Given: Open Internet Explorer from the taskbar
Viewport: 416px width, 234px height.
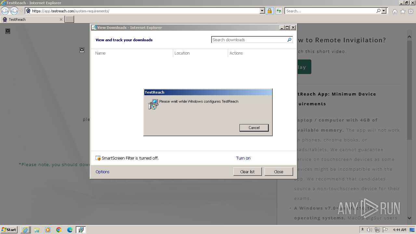Looking at the screenshot, I should coord(25,230).
